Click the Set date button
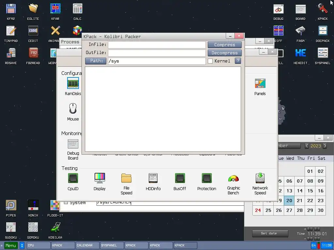The width and height of the screenshot is (334, 250). click(x=270, y=233)
